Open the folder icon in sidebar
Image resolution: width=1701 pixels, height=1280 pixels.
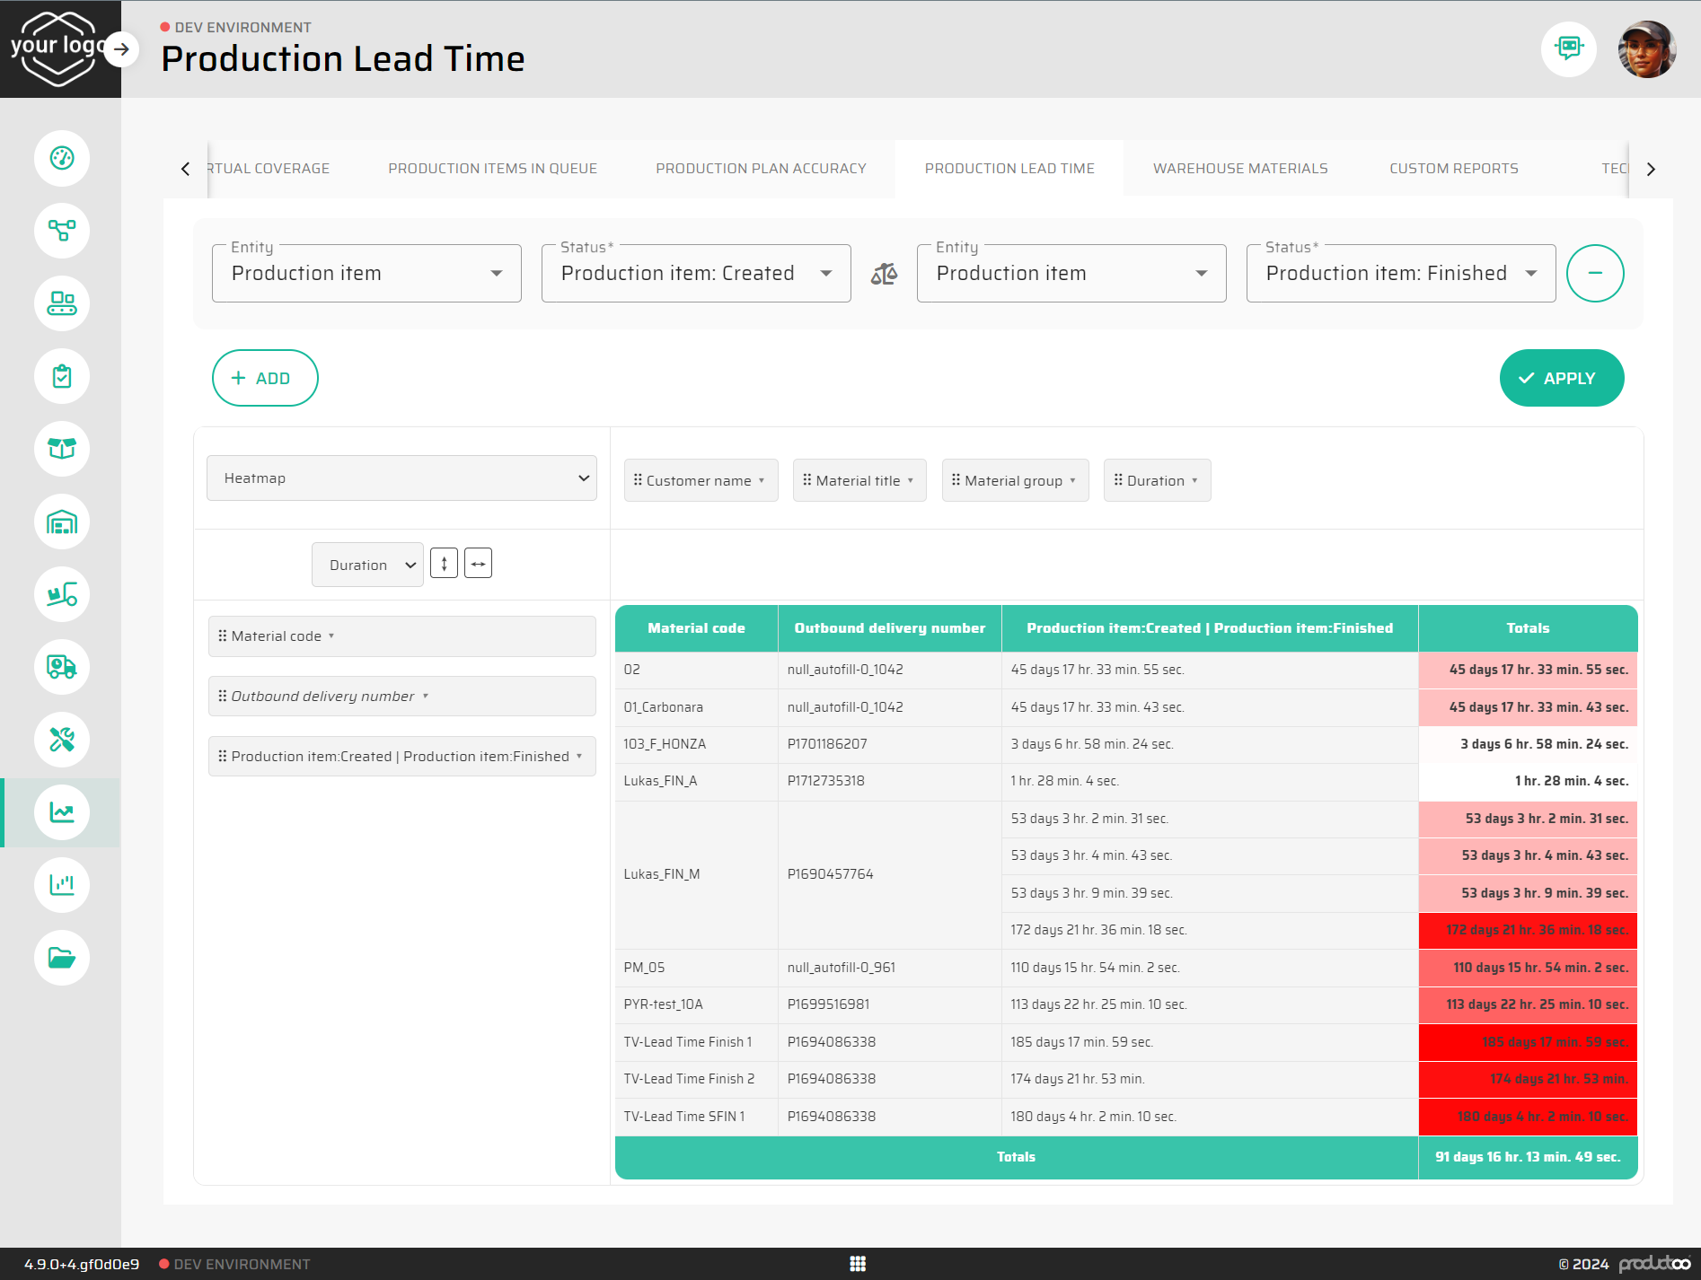click(61, 958)
